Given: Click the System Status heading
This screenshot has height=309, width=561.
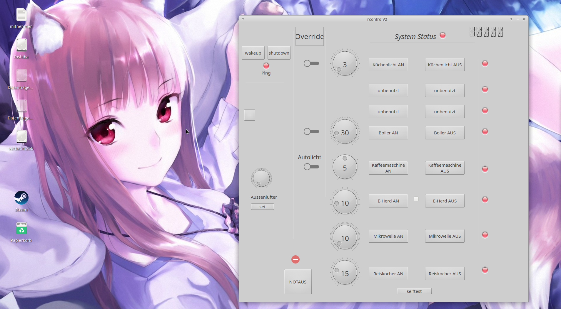Looking at the screenshot, I should 415,37.
